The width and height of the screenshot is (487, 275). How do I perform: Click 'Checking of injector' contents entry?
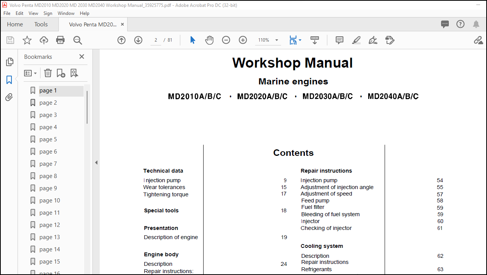tap(326, 228)
